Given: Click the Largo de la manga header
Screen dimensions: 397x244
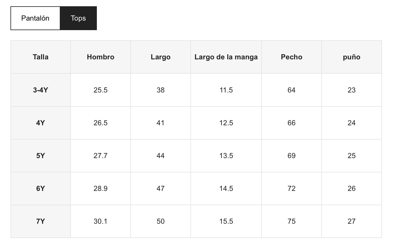Looking at the screenshot, I should click(x=226, y=57).
